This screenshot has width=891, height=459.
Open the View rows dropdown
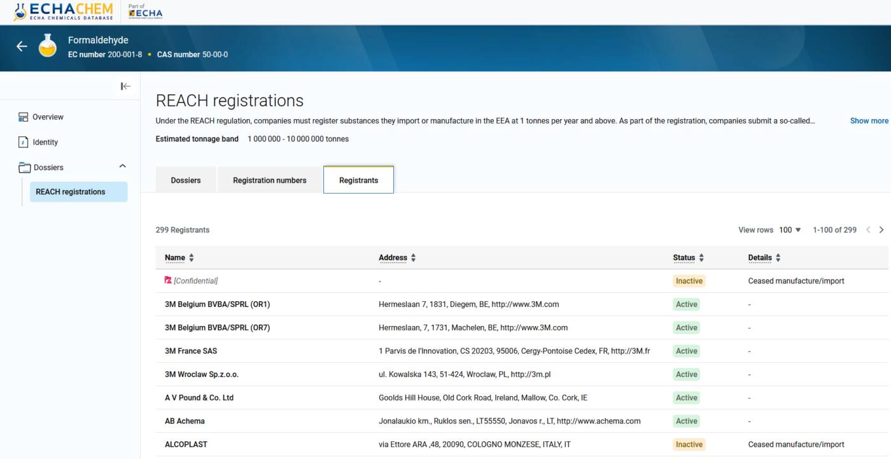[x=790, y=230]
